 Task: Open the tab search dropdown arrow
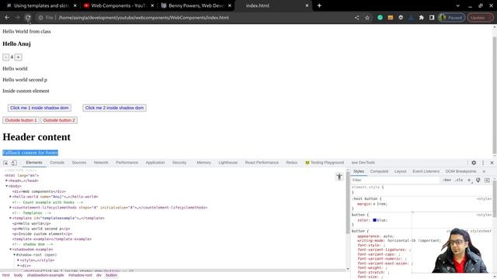(457, 5)
